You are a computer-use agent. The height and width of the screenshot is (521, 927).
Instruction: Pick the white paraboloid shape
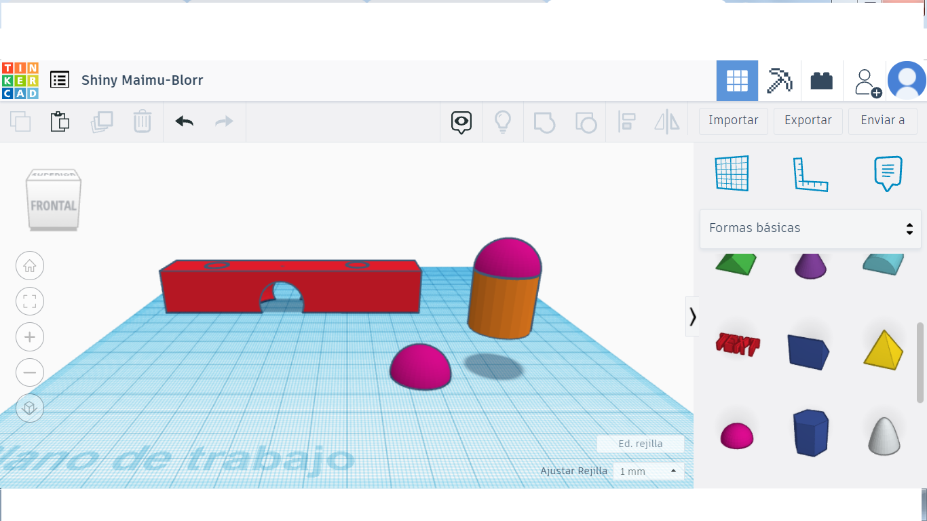tap(884, 436)
